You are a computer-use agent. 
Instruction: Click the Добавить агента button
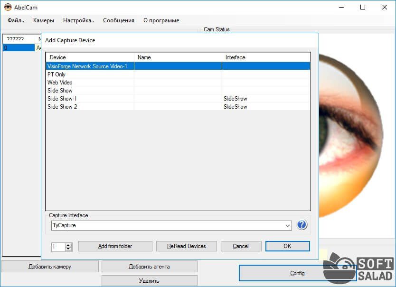point(149,267)
